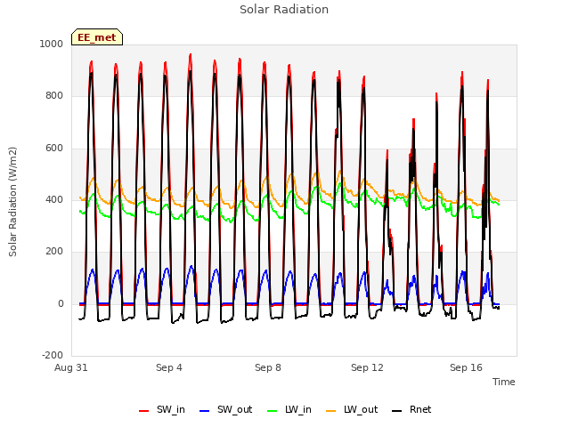This screenshot has width=570, height=427.
Task: Click the Sep 8 tick label
Action: click(268, 367)
